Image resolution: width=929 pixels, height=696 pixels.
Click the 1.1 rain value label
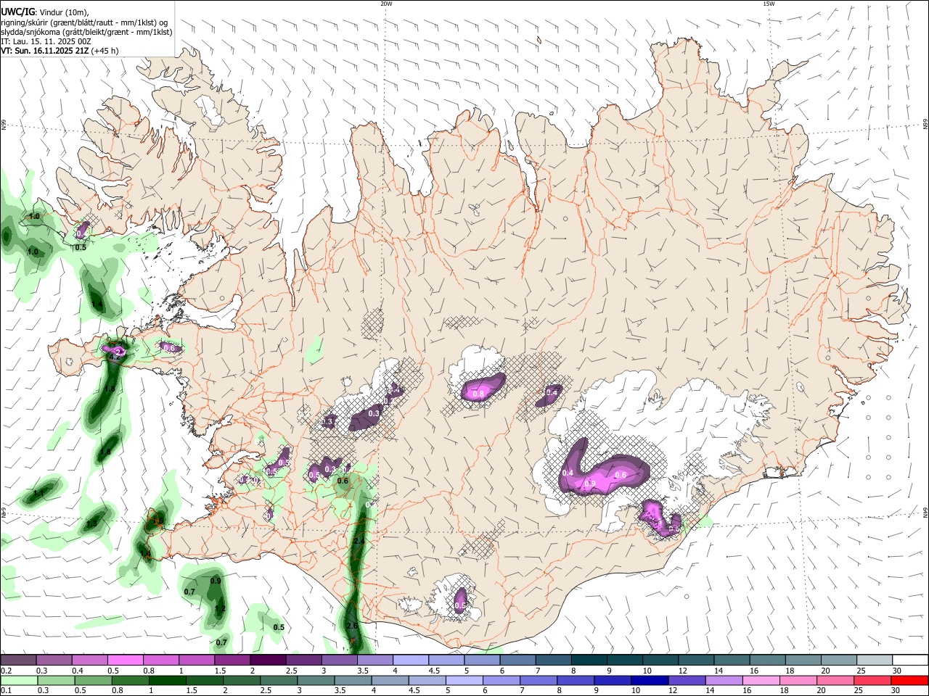39,493
